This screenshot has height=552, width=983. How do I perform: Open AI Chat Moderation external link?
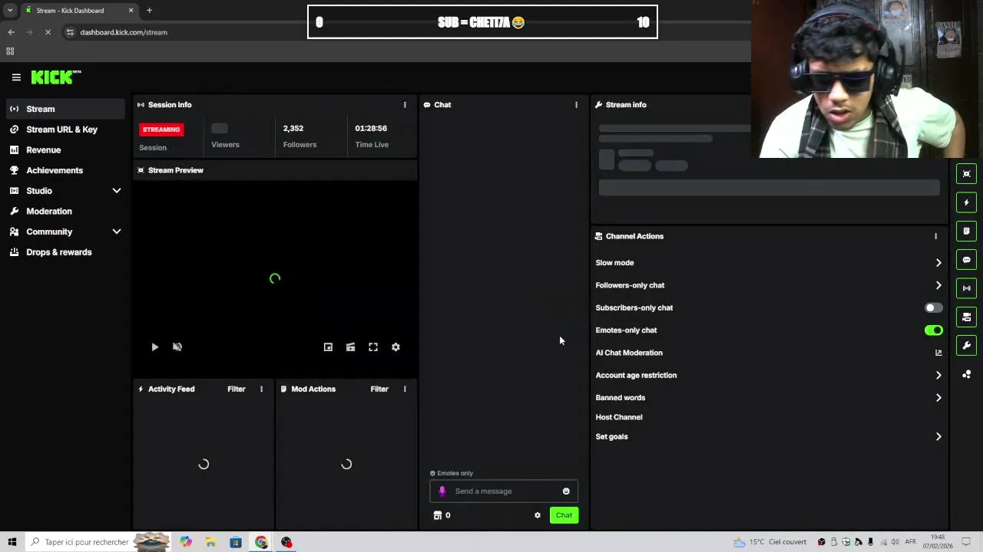[938, 353]
